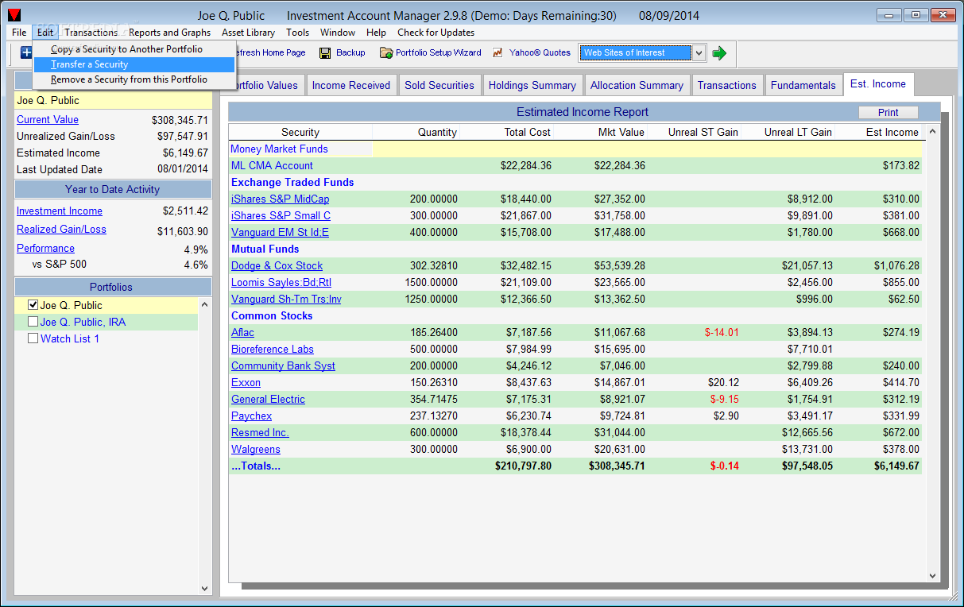
Task: Enable the Joe Q. Public, IRA checkbox
Action: click(x=33, y=322)
